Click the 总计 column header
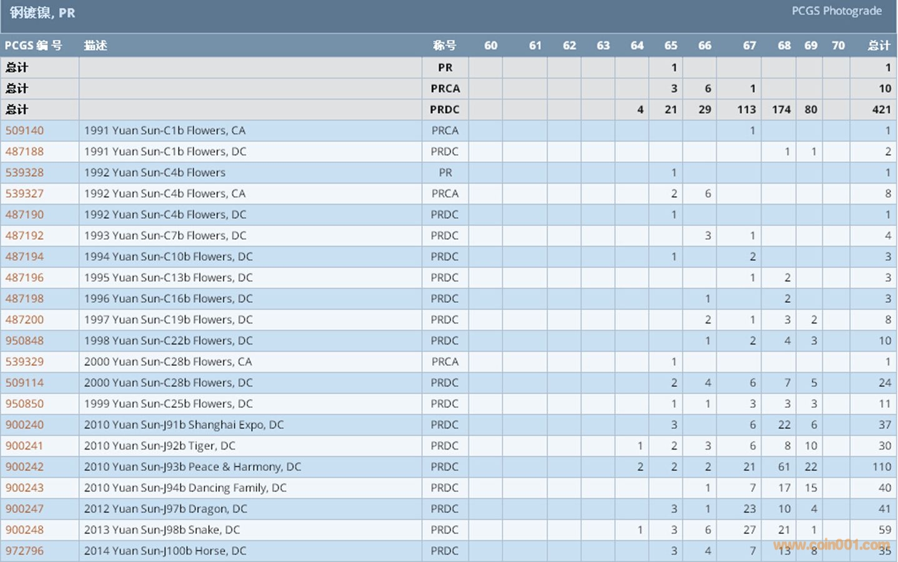 point(879,46)
